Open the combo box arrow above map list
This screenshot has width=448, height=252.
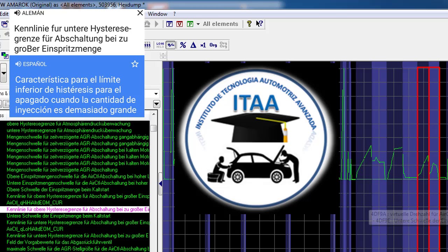pyautogui.click(x=156, y=93)
